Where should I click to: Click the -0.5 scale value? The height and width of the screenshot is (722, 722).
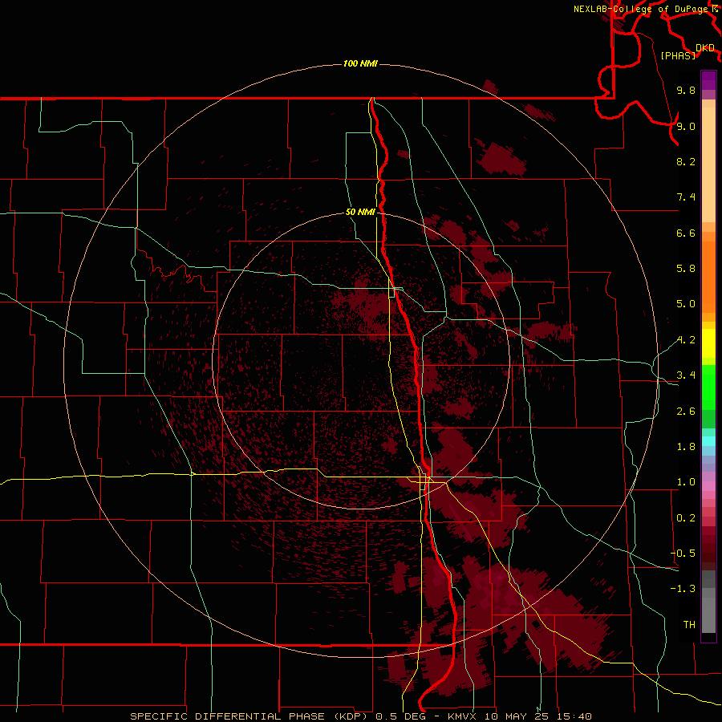coord(683,554)
